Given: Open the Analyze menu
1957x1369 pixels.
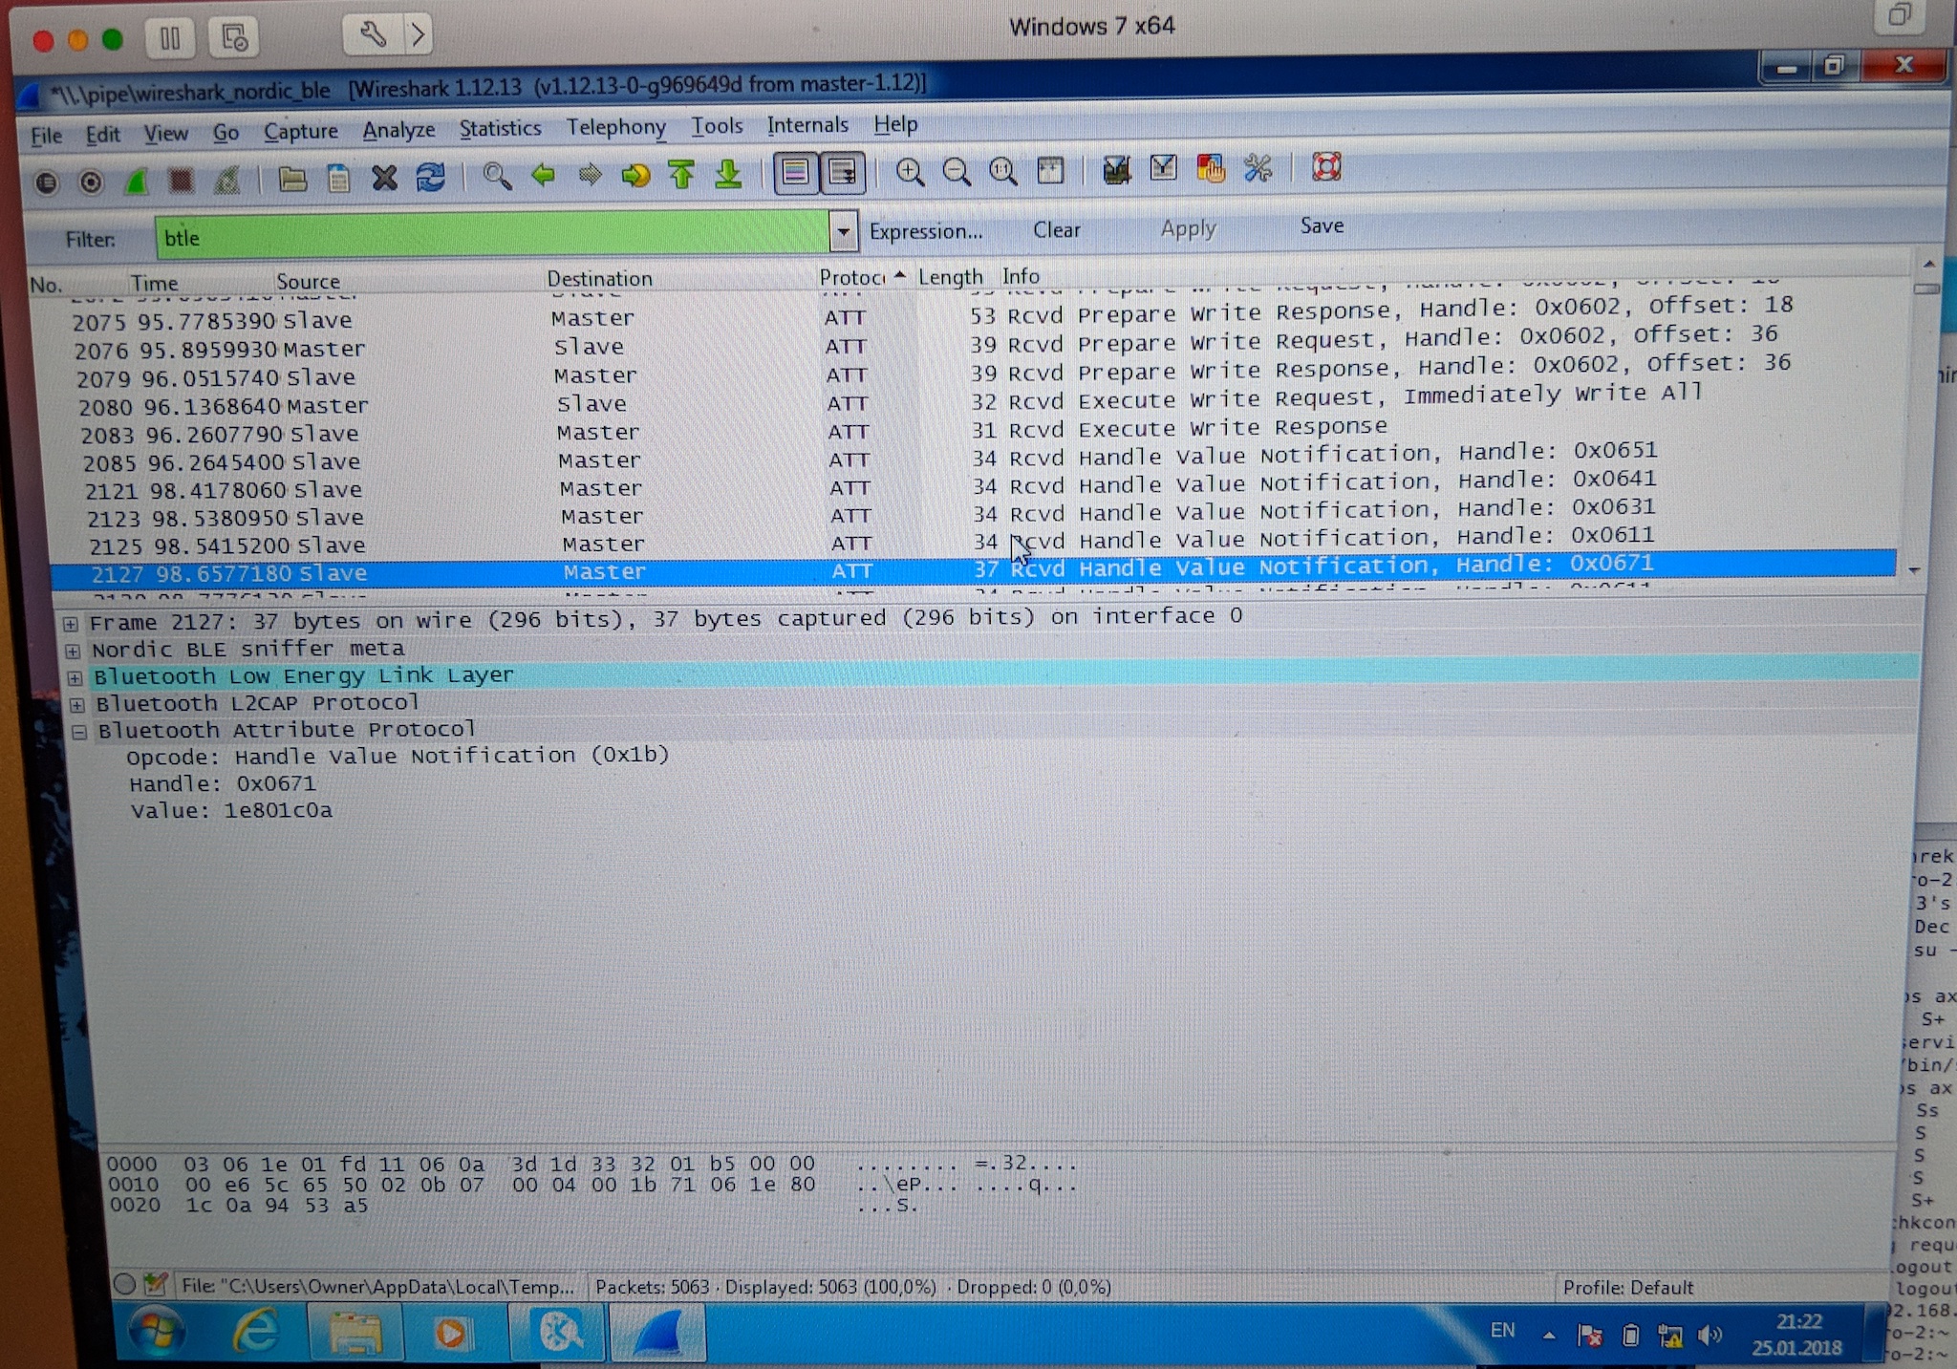Looking at the screenshot, I should (398, 129).
